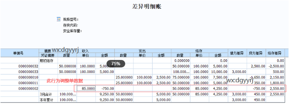Click the 结存 group header

coord(199,51)
